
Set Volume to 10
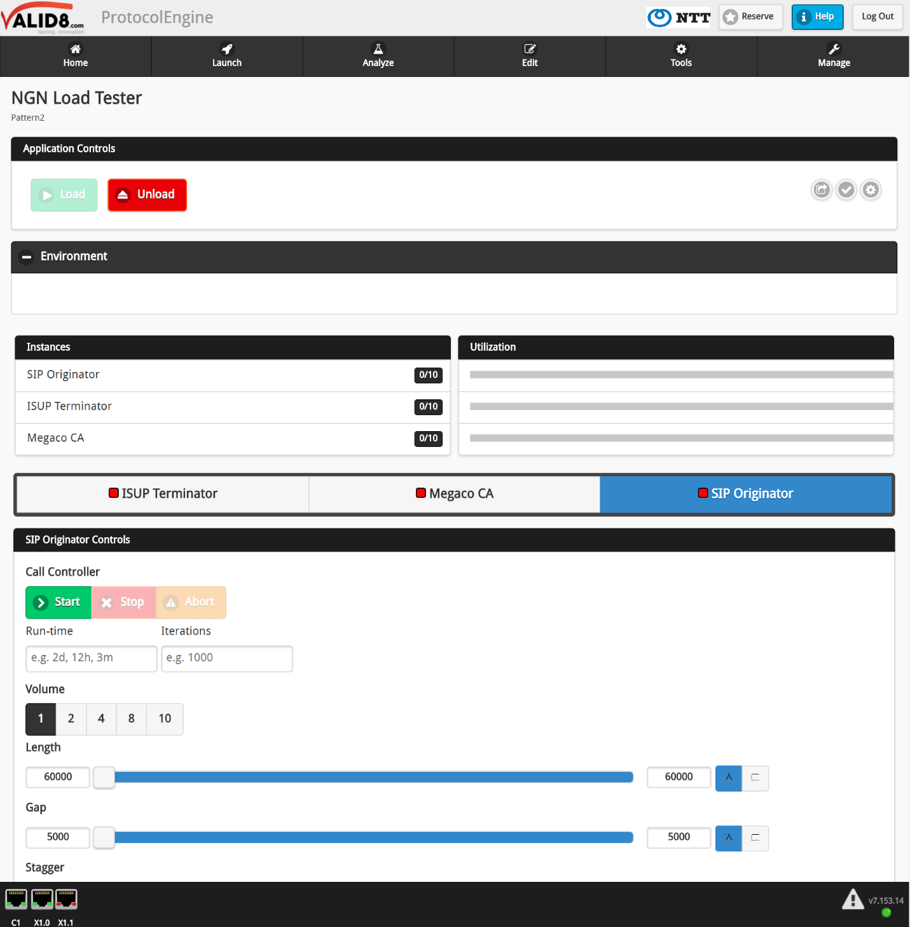click(x=165, y=719)
